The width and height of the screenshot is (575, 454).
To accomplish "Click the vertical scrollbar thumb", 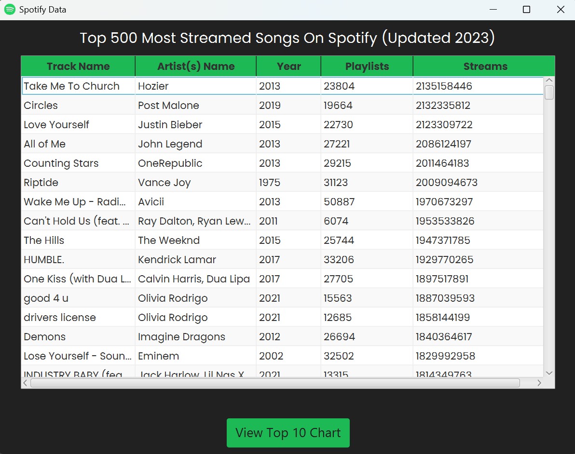I will pyautogui.click(x=549, y=93).
